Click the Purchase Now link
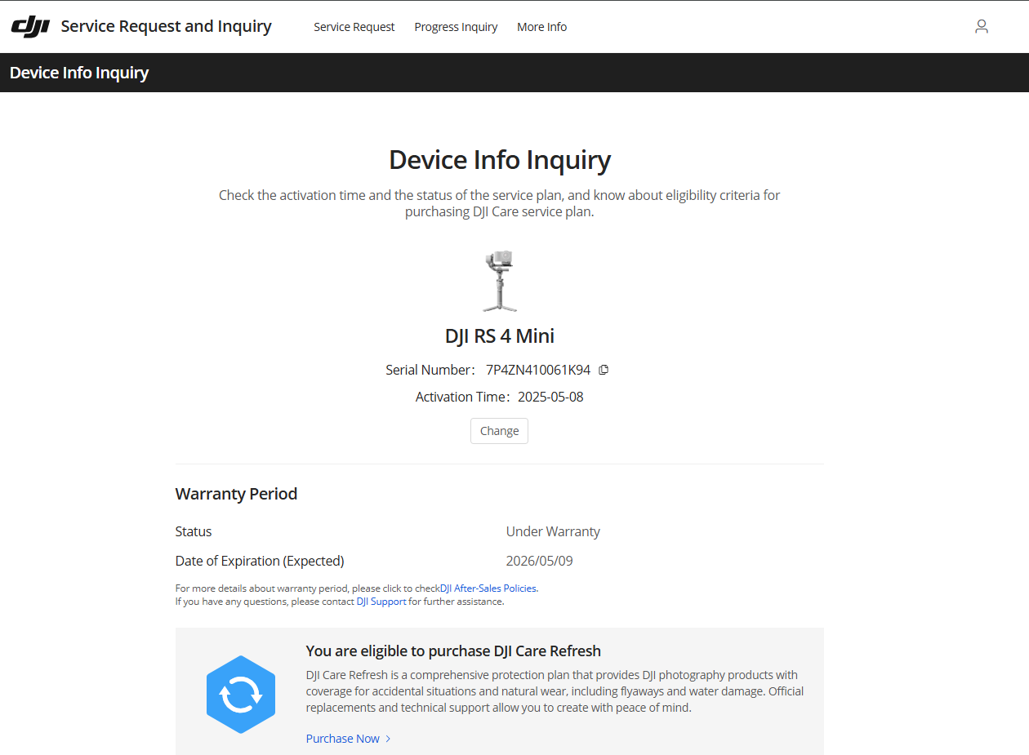This screenshot has height=755, width=1029. (x=343, y=739)
